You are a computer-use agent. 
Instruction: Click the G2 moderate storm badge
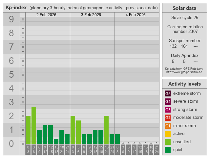click(168, 118)
